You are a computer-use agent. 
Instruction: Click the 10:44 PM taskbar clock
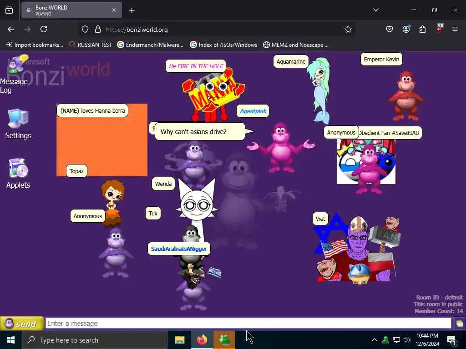[x=427, y=340]
